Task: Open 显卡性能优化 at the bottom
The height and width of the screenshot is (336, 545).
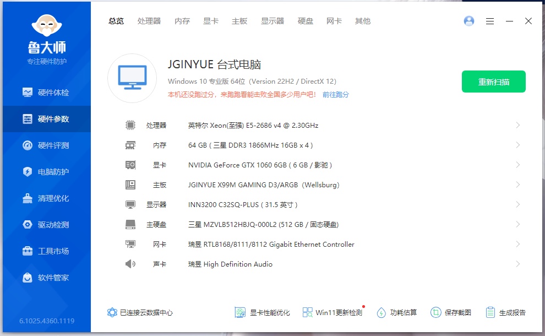Action: 262,312
